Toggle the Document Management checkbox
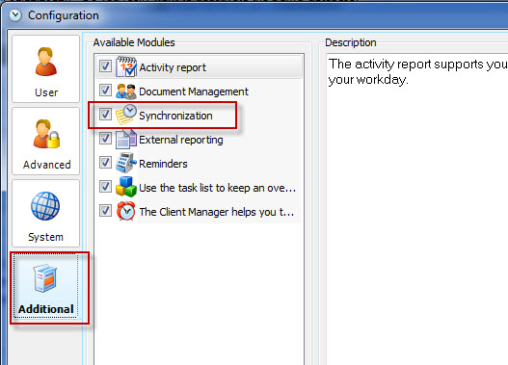The image size is (508, 365). (x=105, y=91)
